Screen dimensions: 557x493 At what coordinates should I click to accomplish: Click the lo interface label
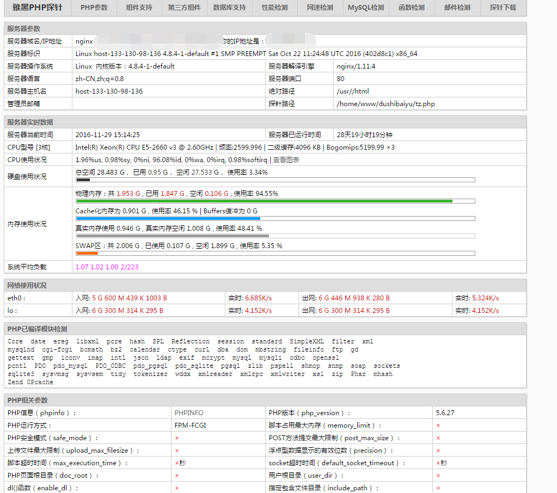tap(12, 311)
